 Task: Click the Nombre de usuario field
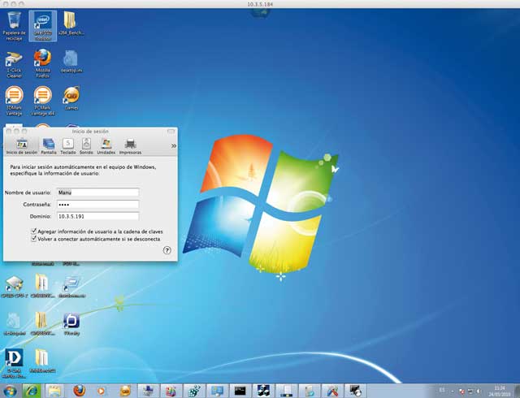pyautogui.click(x=97, y=193)
